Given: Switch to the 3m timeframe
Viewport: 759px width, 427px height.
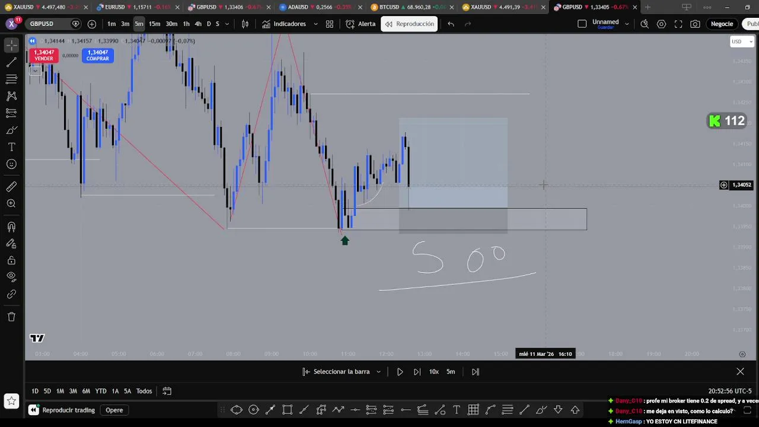Looking at the screenshot, I should (x=125, y=24).
